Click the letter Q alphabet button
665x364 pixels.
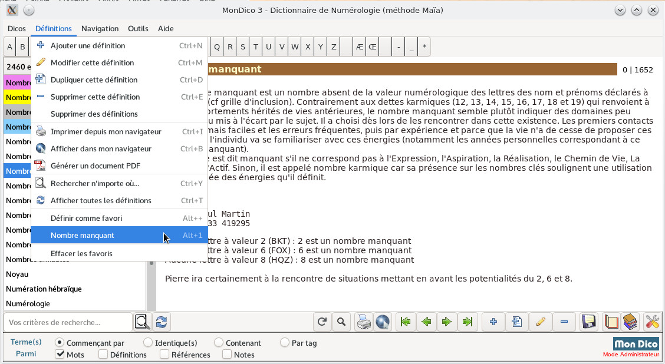click(217, 47)
